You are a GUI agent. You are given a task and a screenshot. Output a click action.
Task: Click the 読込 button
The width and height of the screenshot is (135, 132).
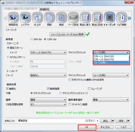tap(105, 121)
